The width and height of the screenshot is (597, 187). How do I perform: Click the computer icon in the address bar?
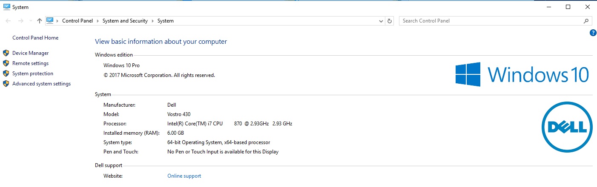tap(50, 20)
